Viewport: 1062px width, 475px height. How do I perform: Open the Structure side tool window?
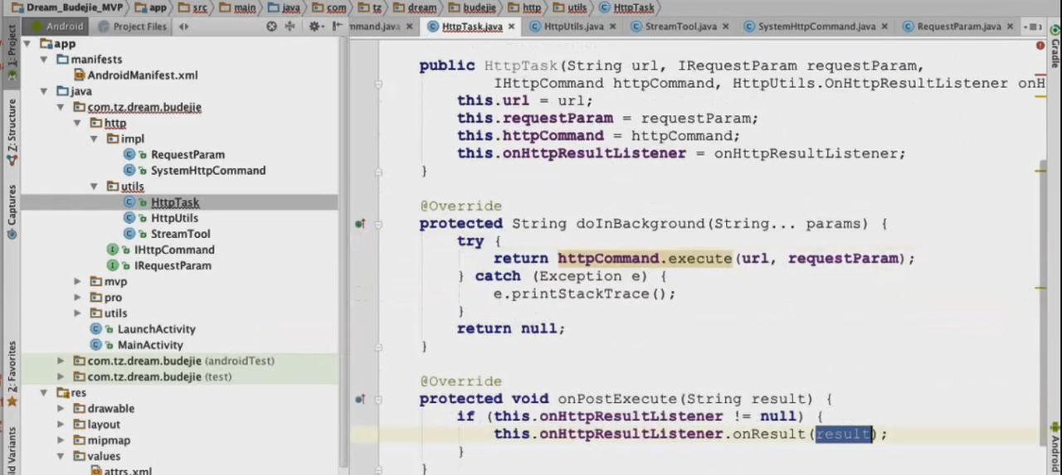point(12,126)
